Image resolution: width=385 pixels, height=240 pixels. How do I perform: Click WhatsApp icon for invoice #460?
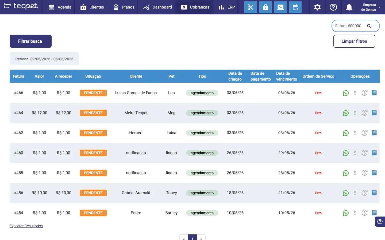click(x=346, y=153)
